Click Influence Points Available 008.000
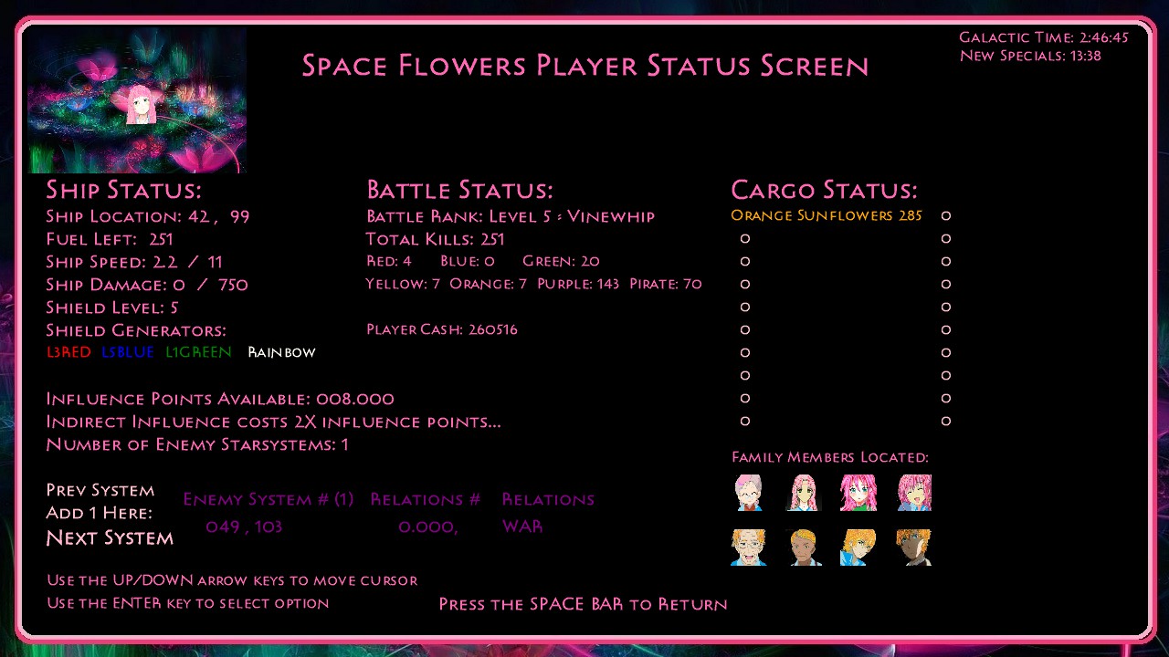Viewport: 1169px width, 657px height. coord(220,399)
